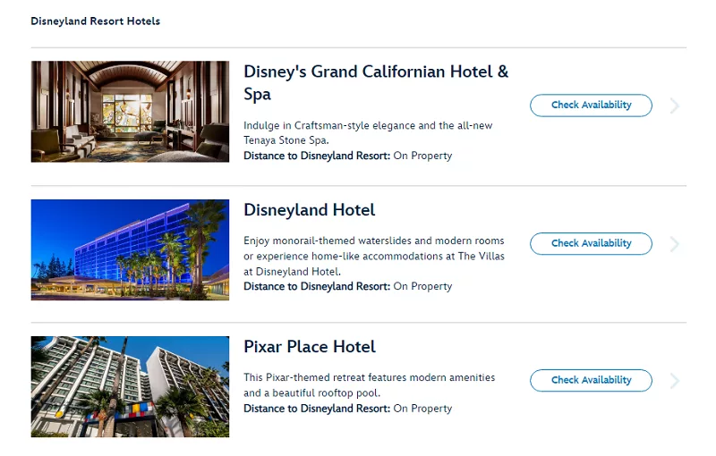Open the Pixar Place Hotel building photo

(x=130, y=386)
